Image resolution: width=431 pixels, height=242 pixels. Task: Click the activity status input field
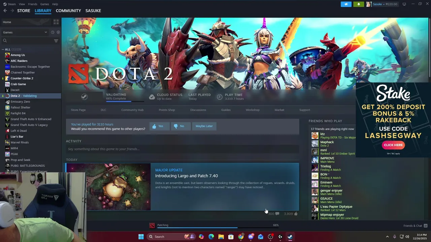click(x=182, y=149)
